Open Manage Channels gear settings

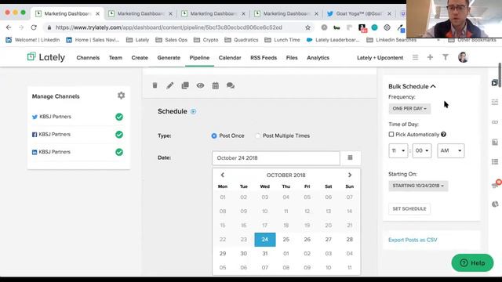coord(121,96)
